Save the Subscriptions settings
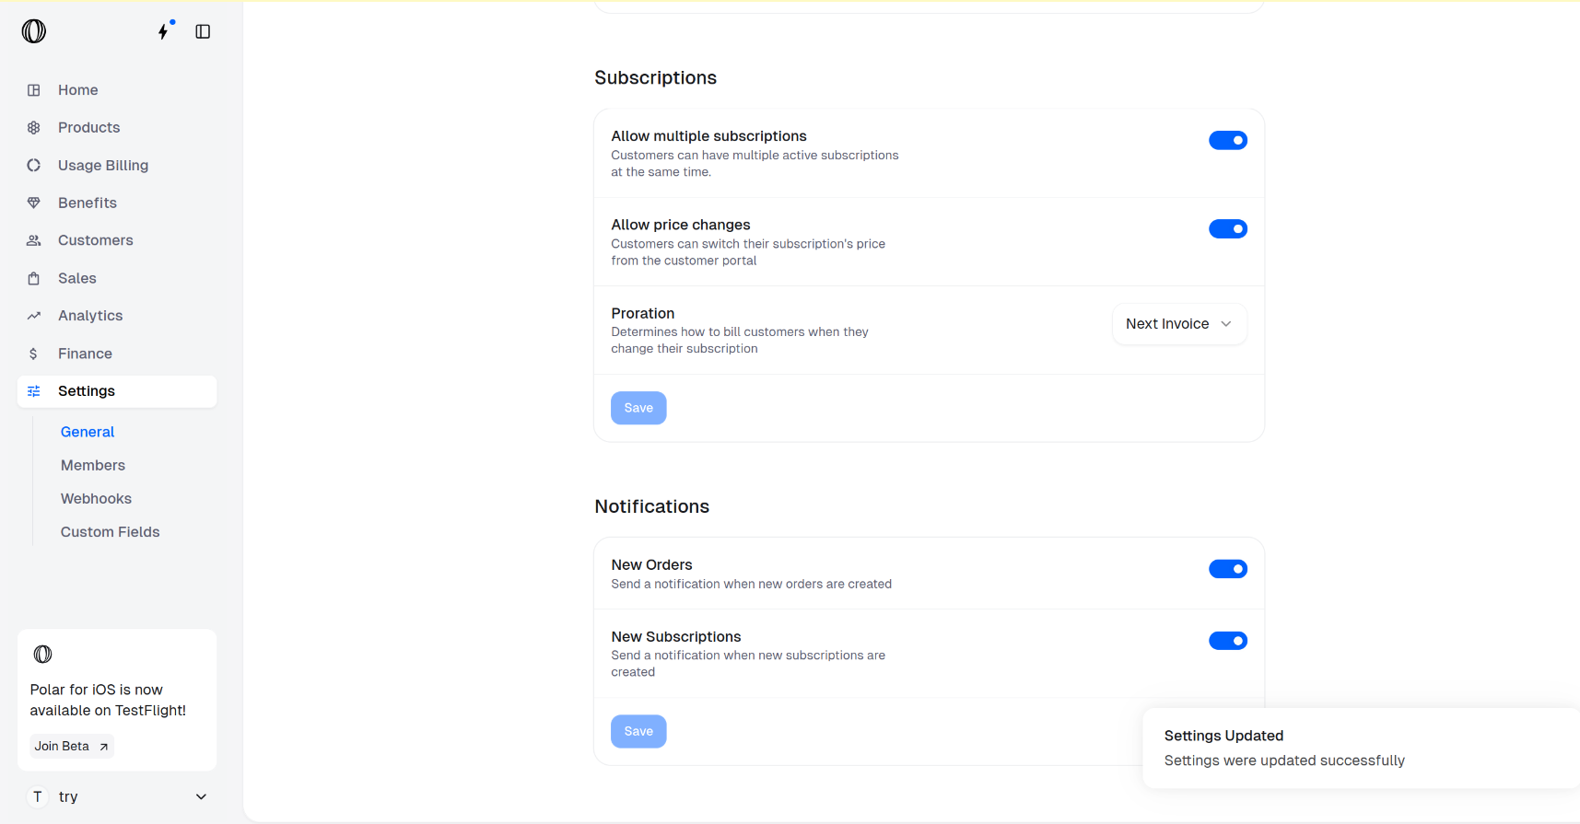 point(638,408)
